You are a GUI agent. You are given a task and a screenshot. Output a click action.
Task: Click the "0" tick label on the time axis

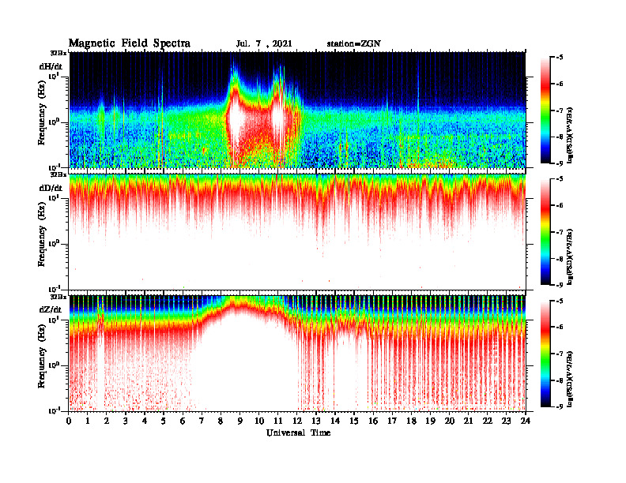[69, 421]
